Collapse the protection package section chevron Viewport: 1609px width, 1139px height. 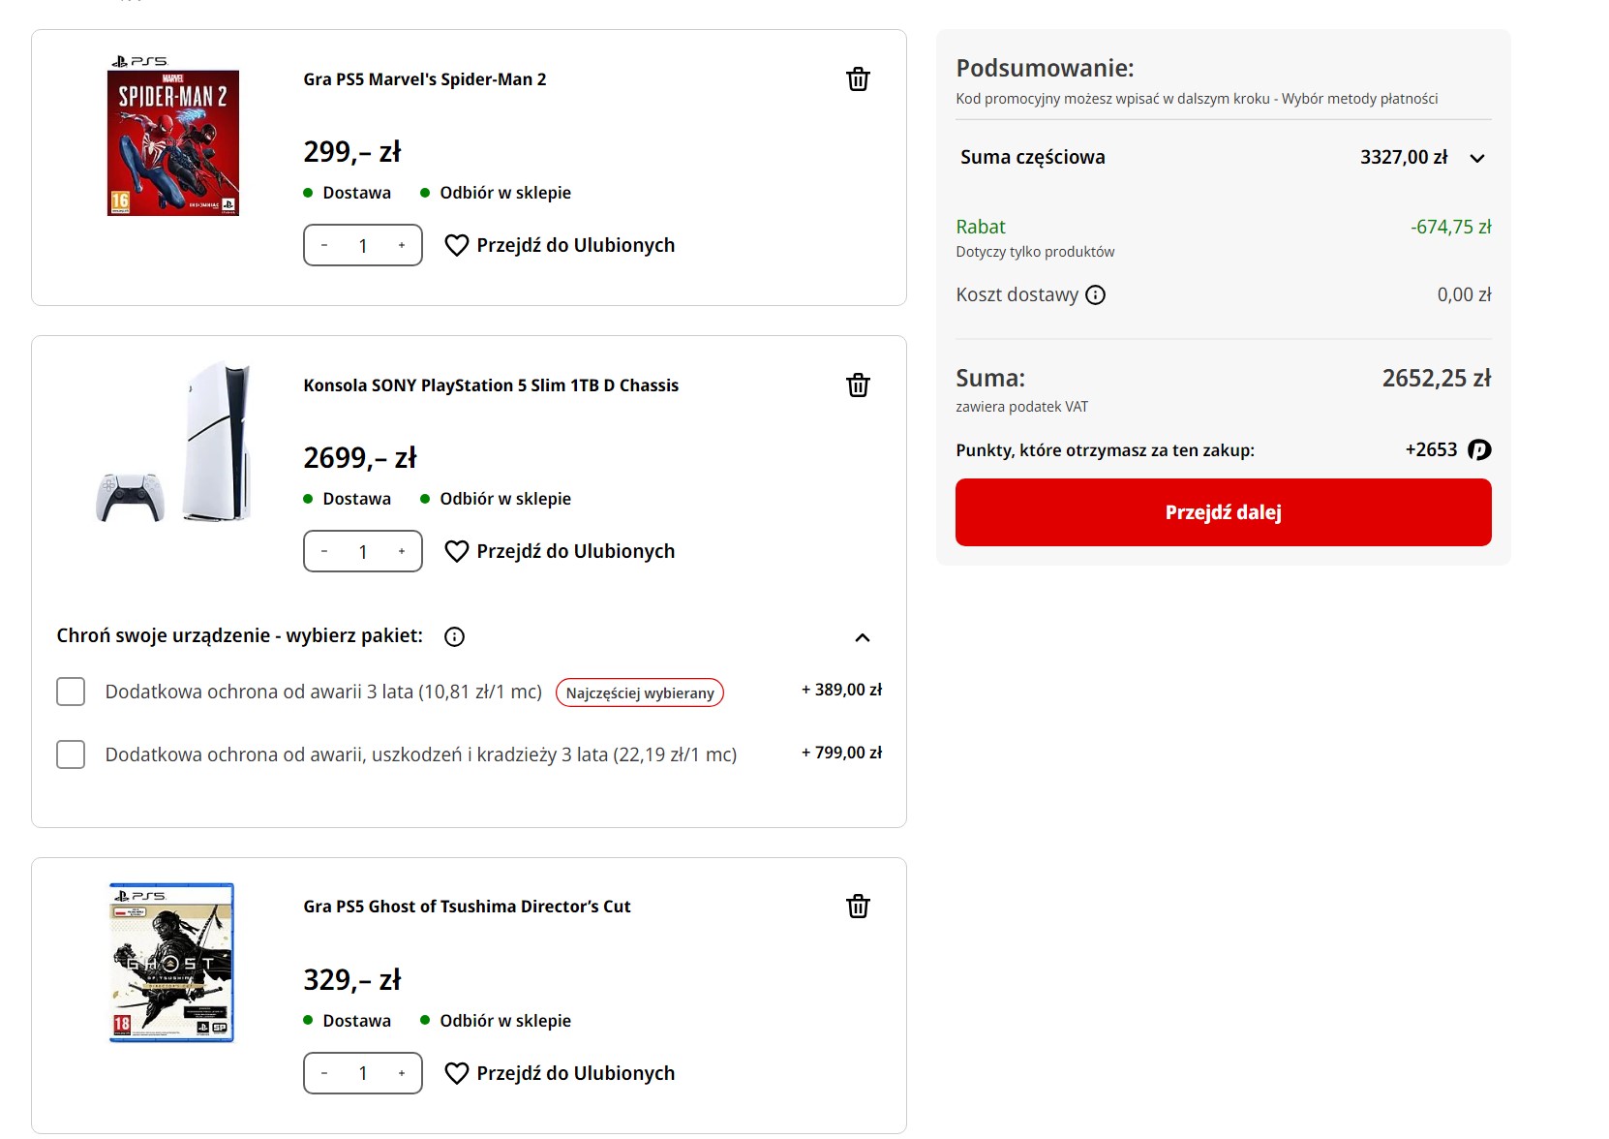click(863, 637)
